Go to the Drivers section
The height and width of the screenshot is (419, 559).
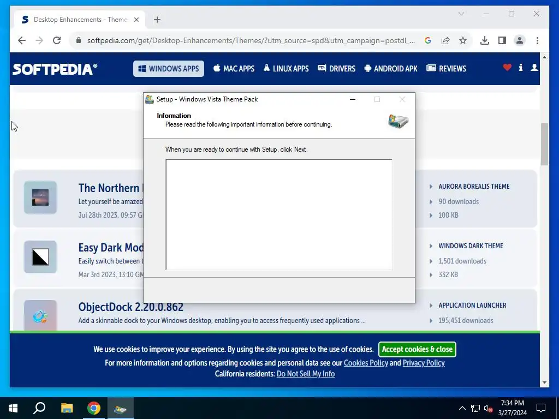click(x=336, y=69)
